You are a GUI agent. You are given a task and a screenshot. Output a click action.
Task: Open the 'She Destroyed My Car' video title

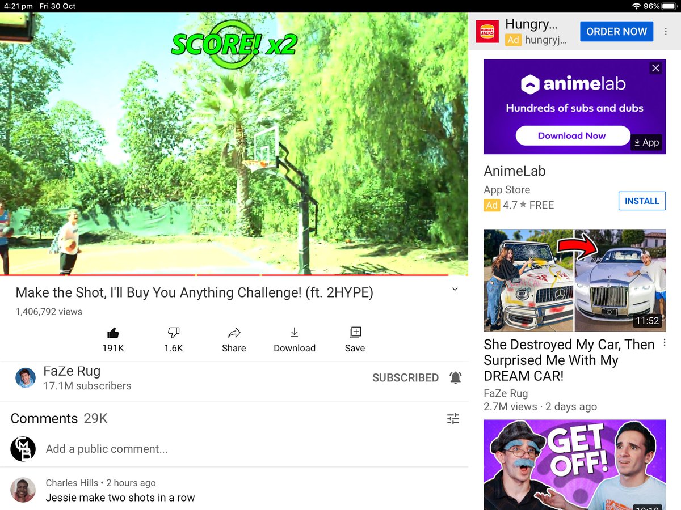click(x=569, y=360)
